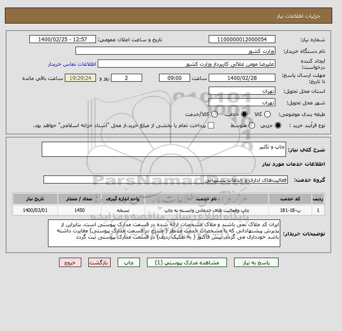Image resolution: width=342 pixels, height=331 pixels.
Task: Choose the متوسط purchase type radio
Action: pos(252,125)
